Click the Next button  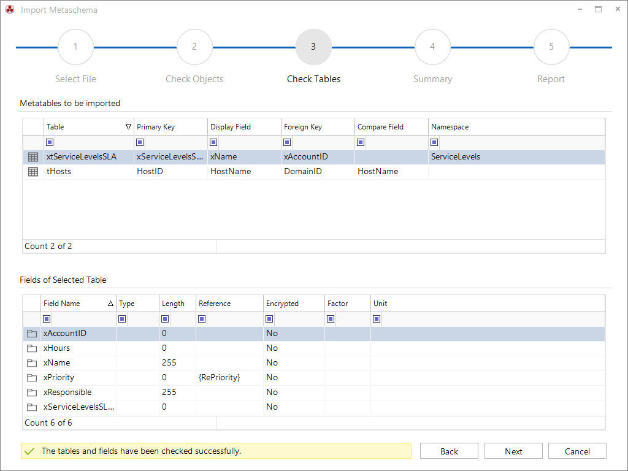(513, 451)
